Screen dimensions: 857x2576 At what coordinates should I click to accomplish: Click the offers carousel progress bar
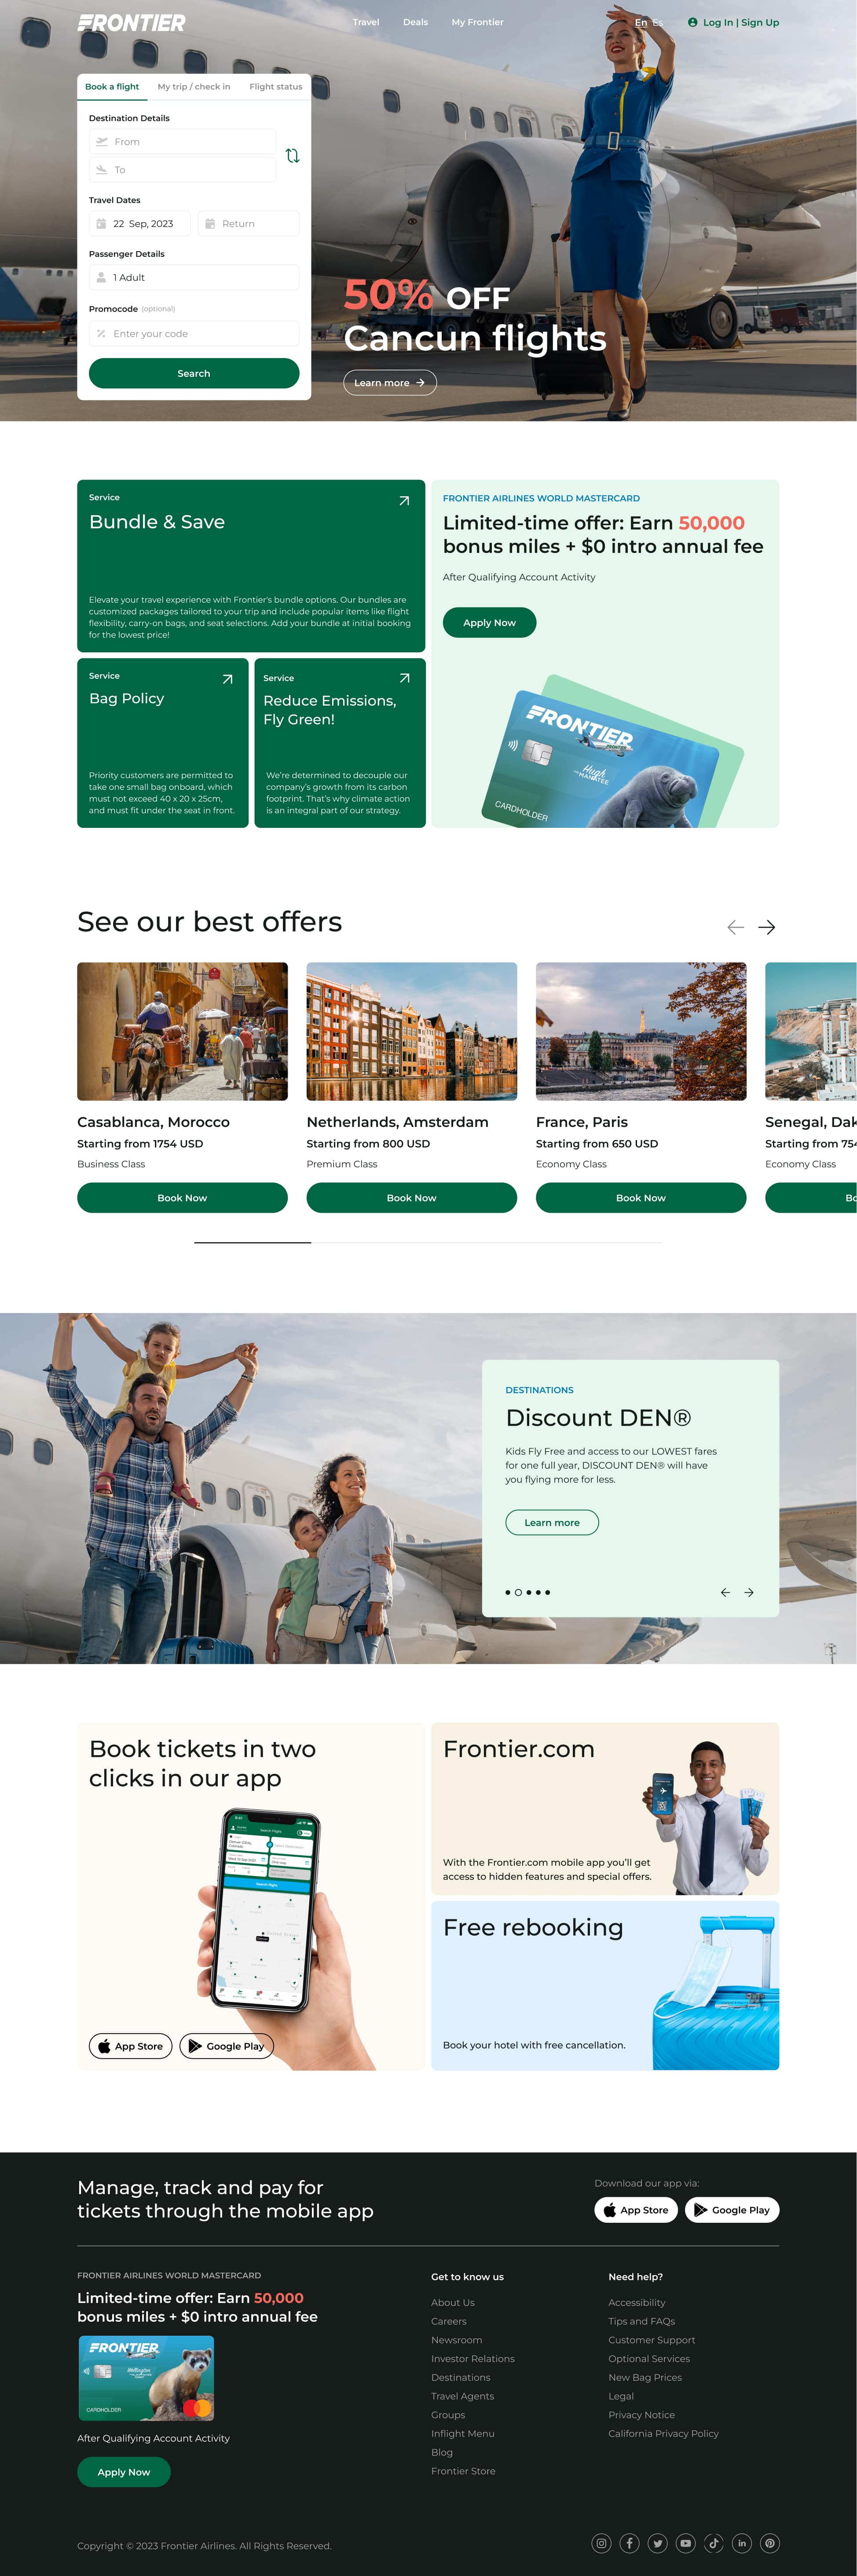[x=428, y=1242]
